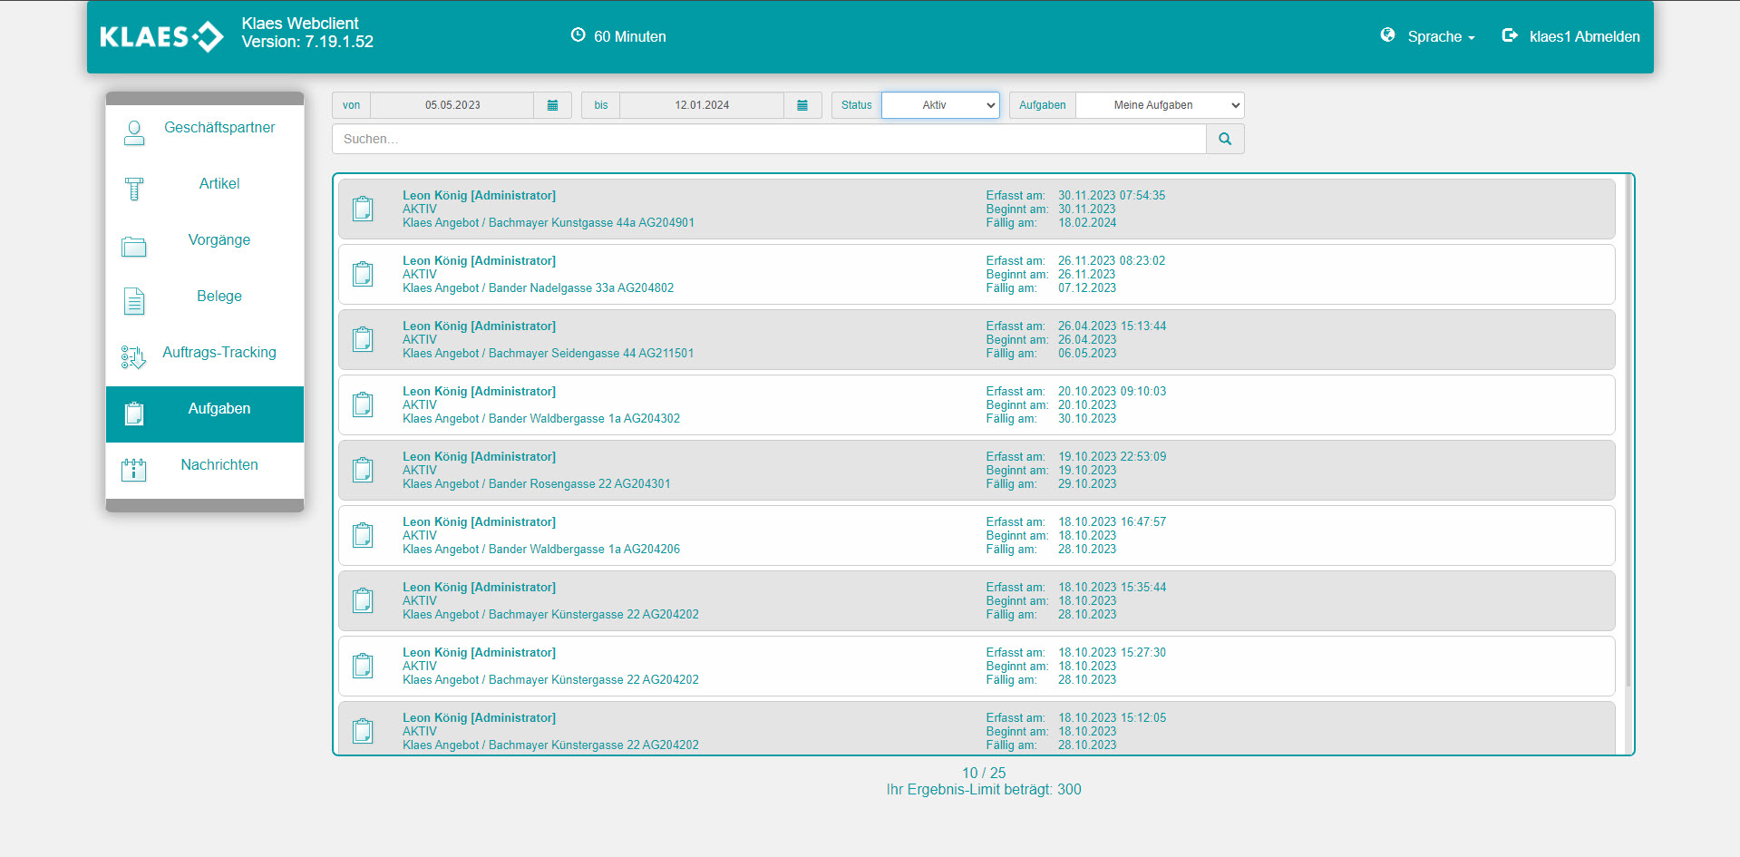Click the Geschäftspartner person icon in sidebar
1740x857 pixels.
pyautogui.click(x=134, y=133)
